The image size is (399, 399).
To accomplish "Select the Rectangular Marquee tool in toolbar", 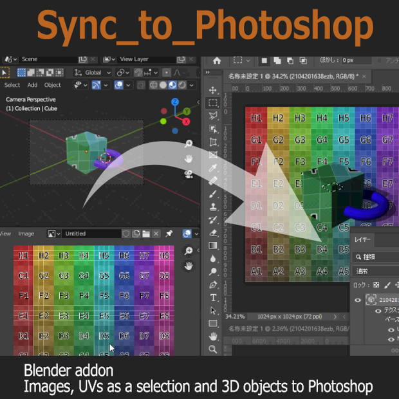I will (x=213, y=103).
